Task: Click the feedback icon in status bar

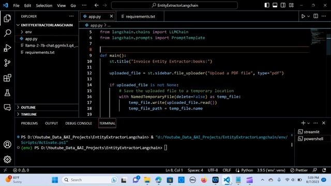Action: click(x=315, y=170)
